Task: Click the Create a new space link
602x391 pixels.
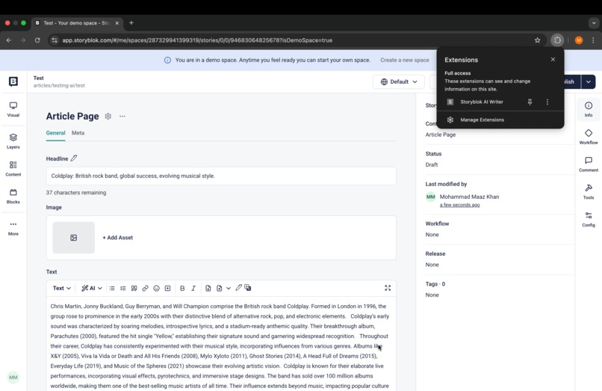Action: 405,60
